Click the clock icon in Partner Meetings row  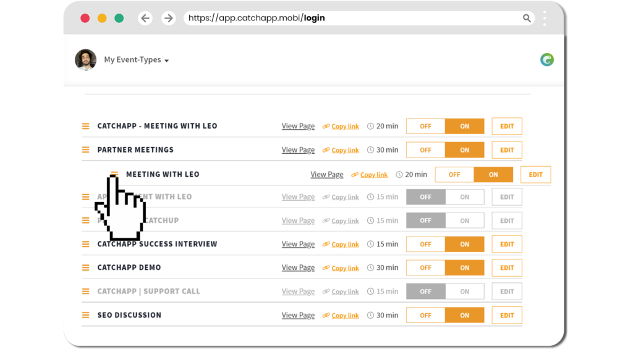pyautogui.click(x=370, y=149)
